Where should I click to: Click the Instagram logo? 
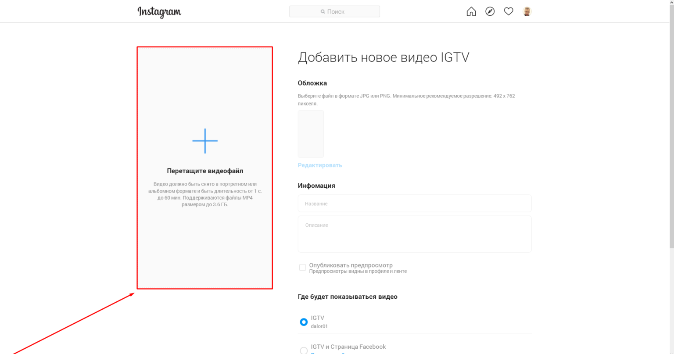pos(159,12)
